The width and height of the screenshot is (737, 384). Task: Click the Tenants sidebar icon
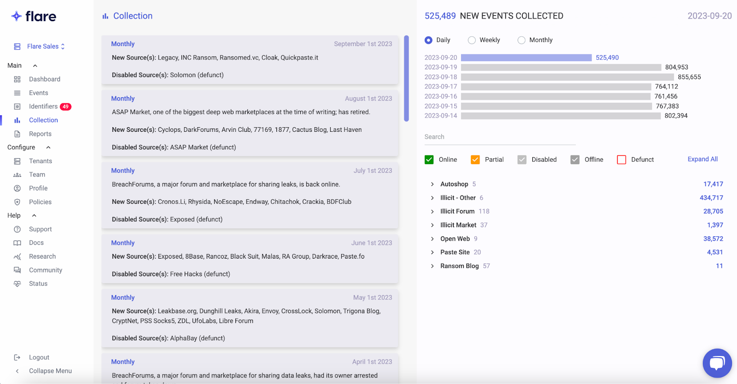[x=17, y=161]
